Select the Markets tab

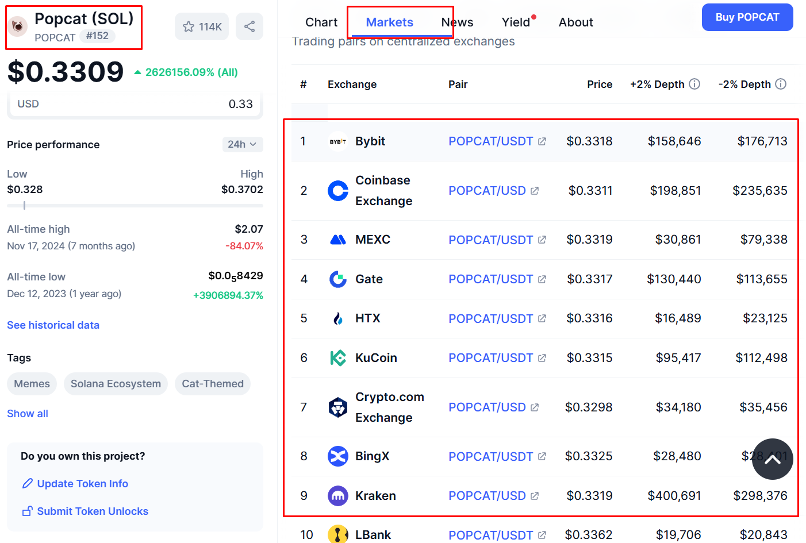tap(390, 22)
